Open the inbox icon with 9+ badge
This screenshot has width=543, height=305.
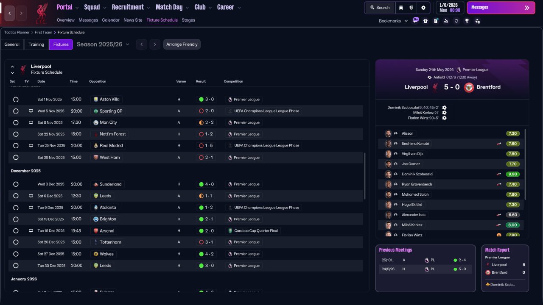[x=415, y=20]
